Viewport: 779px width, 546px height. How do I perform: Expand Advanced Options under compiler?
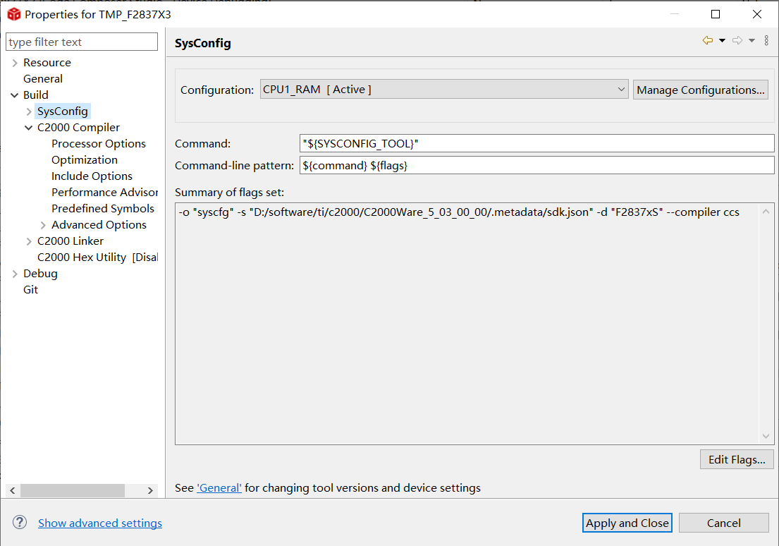pos(43,225)
